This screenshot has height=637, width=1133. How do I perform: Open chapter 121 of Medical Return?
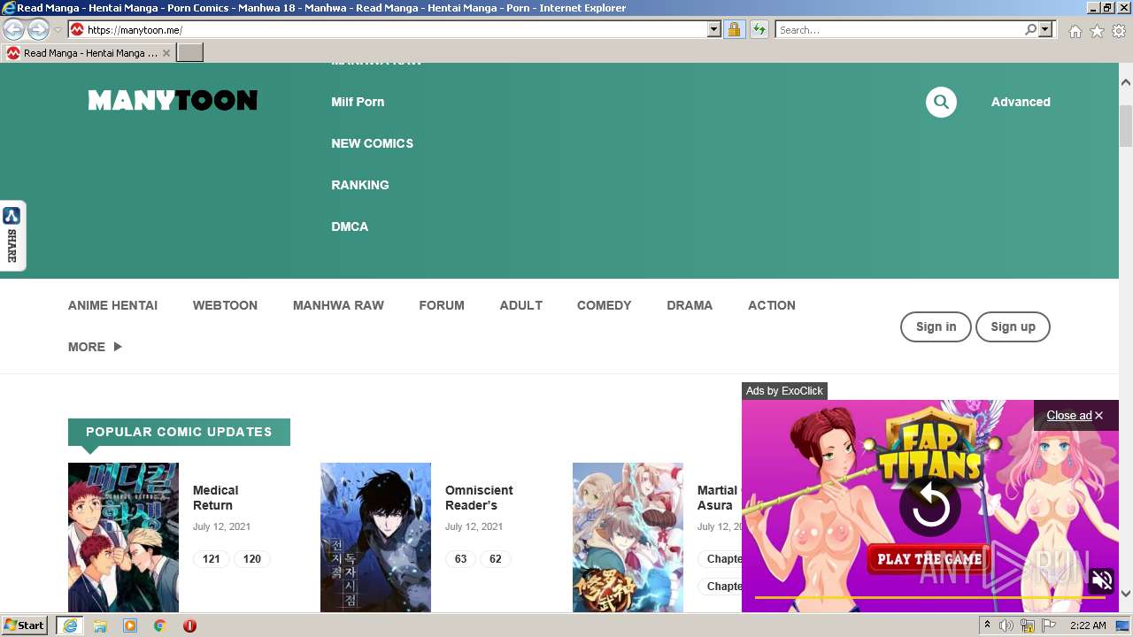(211, 559)
